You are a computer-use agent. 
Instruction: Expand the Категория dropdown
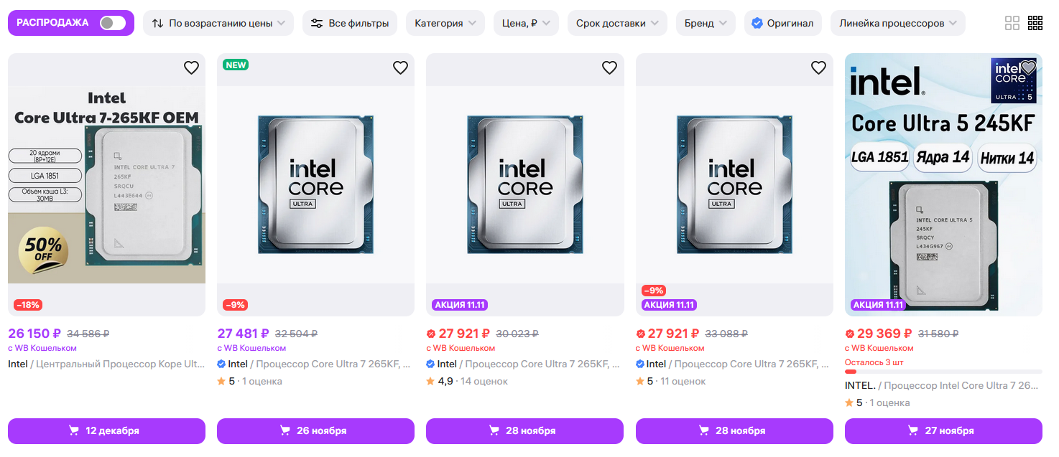[445, 23]
